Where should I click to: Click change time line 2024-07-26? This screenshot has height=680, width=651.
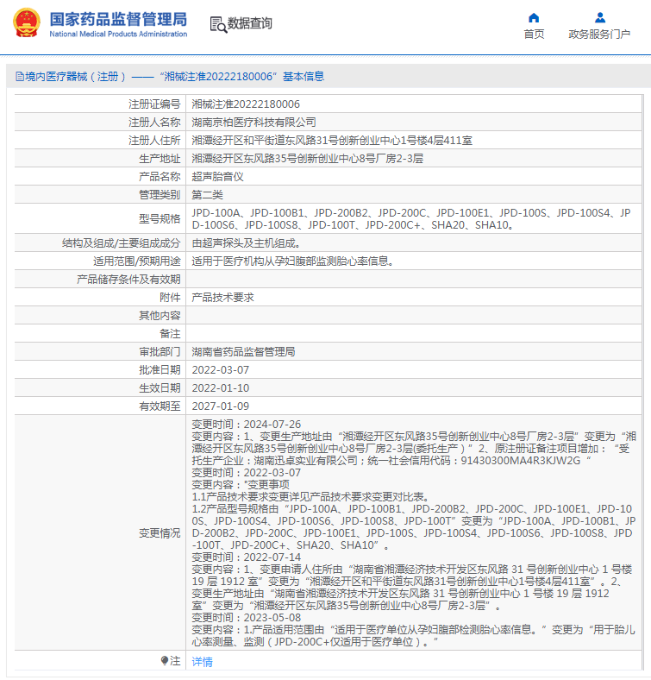pos(247,424)
